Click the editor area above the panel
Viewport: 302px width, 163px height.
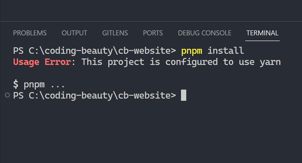tap(151, 10)
